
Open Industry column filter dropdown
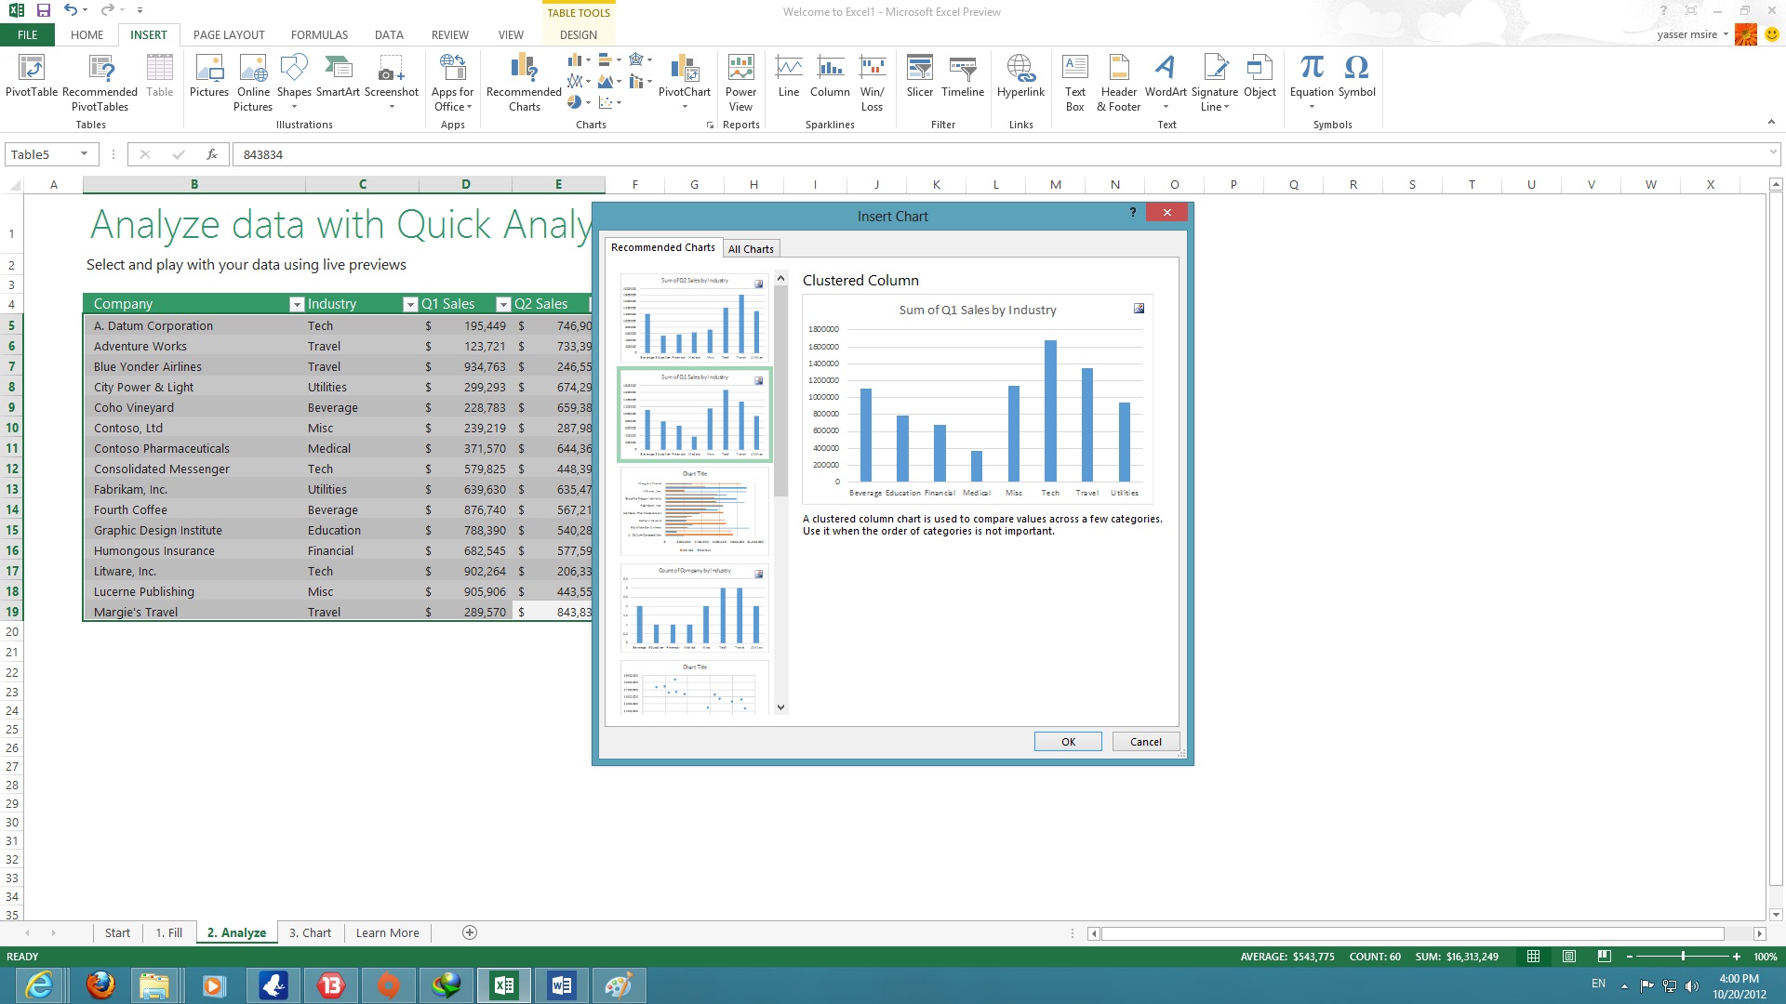[410, 304]
